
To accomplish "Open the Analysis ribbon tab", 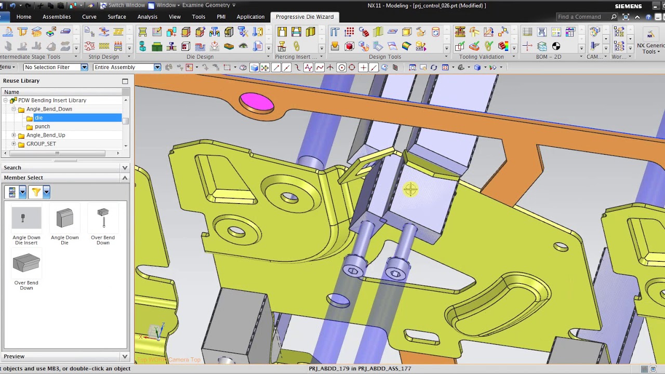I will pos(147,17).
